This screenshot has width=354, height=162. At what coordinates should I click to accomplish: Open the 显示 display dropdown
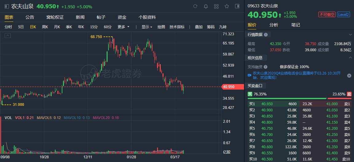147,27
